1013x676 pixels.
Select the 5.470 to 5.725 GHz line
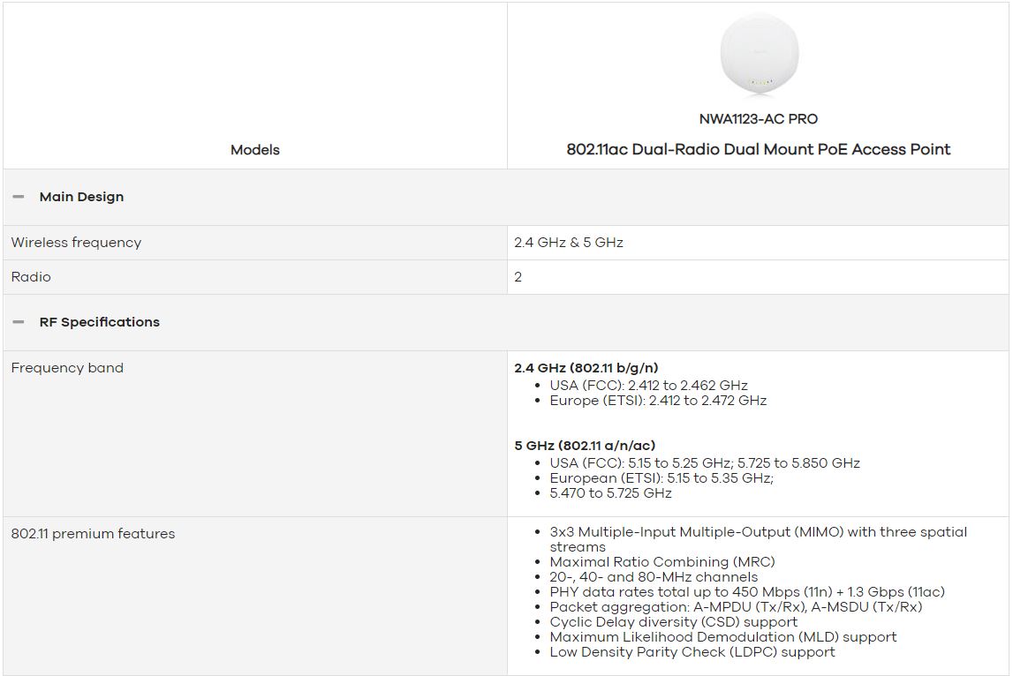point(610,493)
